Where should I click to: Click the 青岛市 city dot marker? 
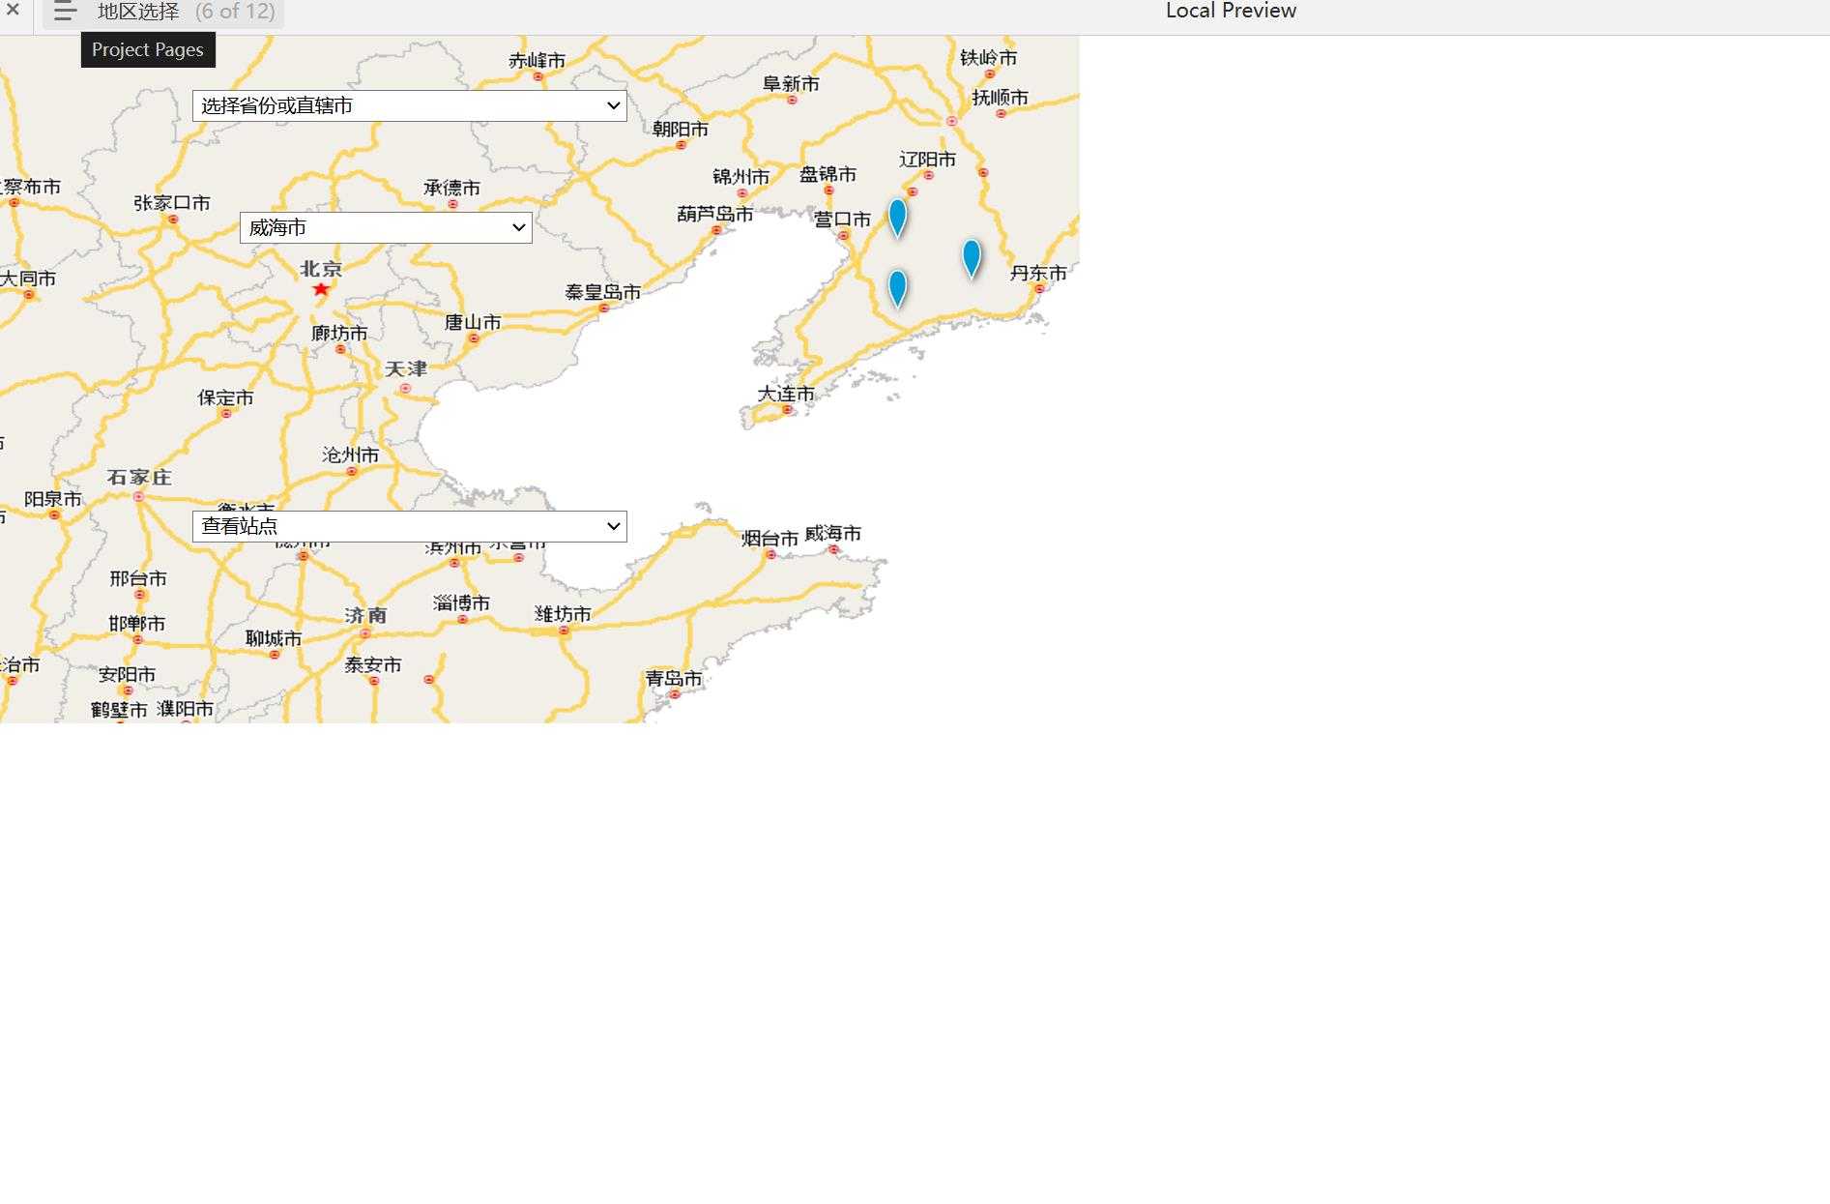tap(675, 694)
